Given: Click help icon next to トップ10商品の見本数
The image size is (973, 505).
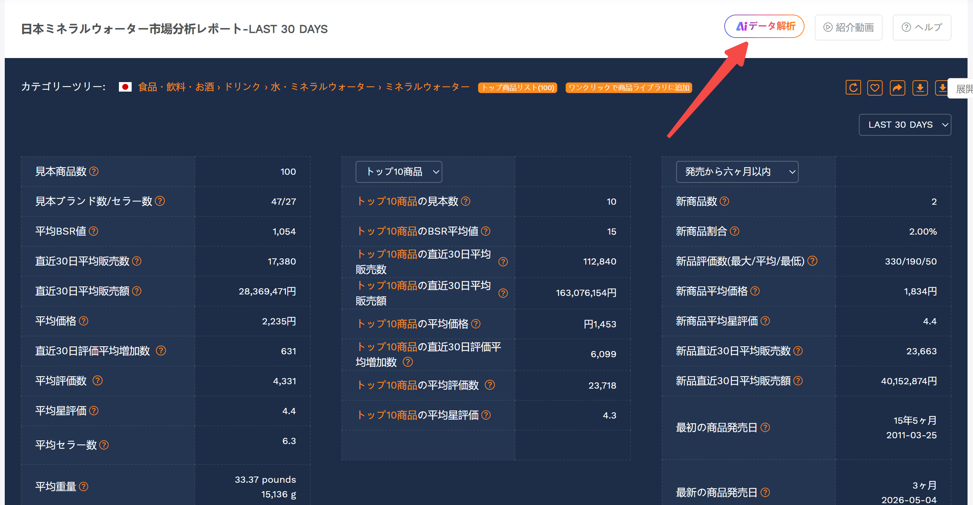Looking at the screenshot, I should [x=466, y=201].
